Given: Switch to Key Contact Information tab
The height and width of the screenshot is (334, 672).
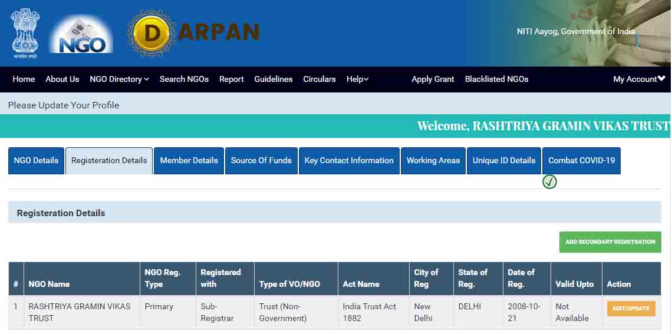Looking at the screenshot, I should (349, 160).
